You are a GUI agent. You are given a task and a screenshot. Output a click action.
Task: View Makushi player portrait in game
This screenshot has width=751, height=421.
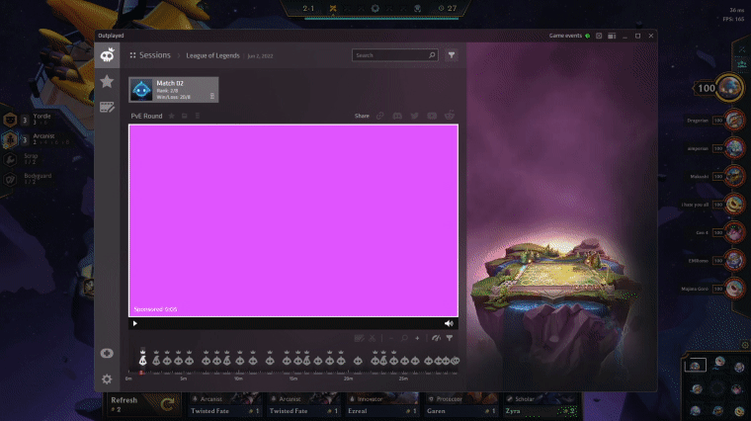[x=734, y=176]
